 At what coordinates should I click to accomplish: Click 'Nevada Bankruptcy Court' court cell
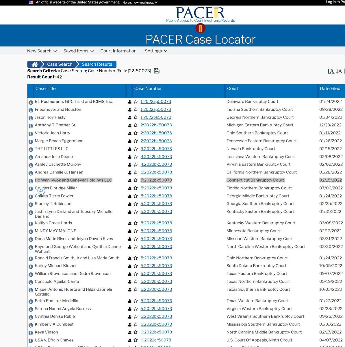pyautogui.click(x=251, y=149)
